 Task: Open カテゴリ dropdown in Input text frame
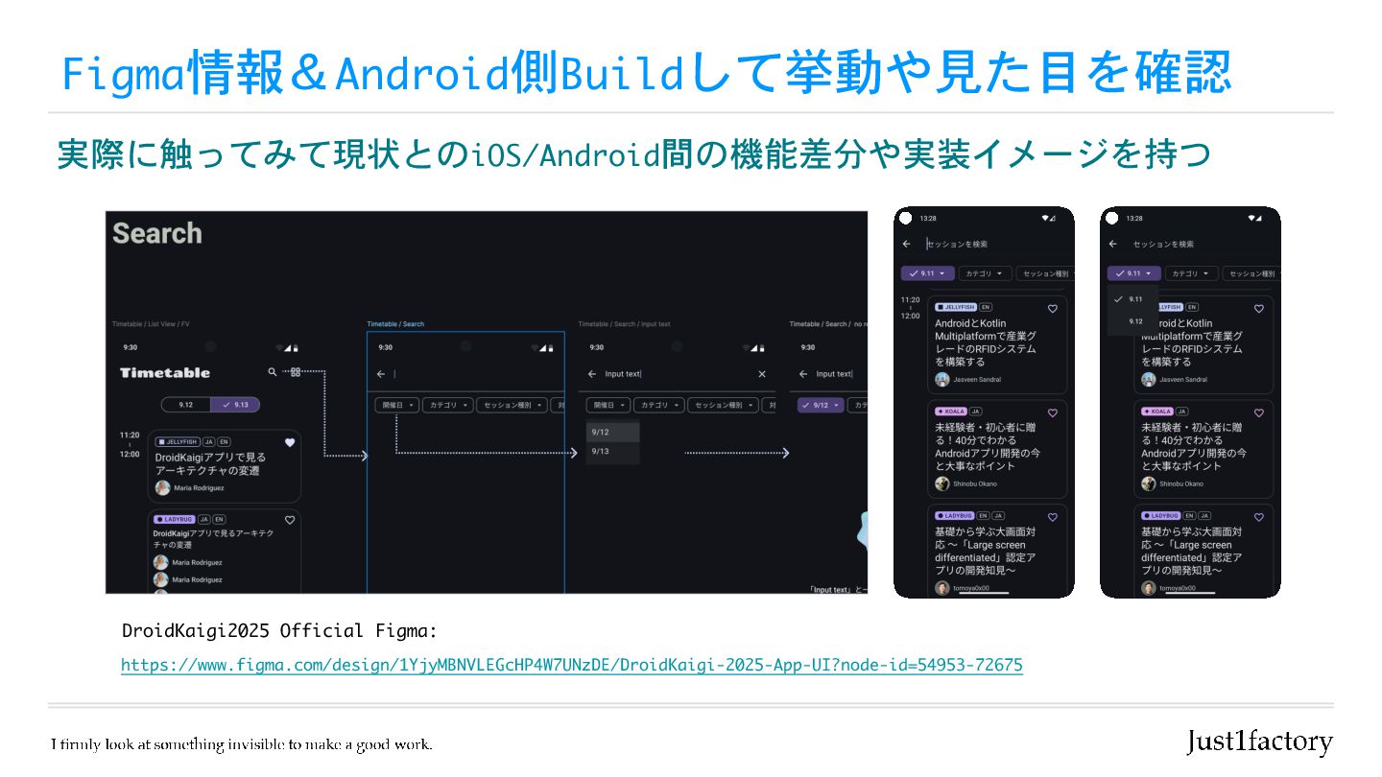click(x=659, y=406)
